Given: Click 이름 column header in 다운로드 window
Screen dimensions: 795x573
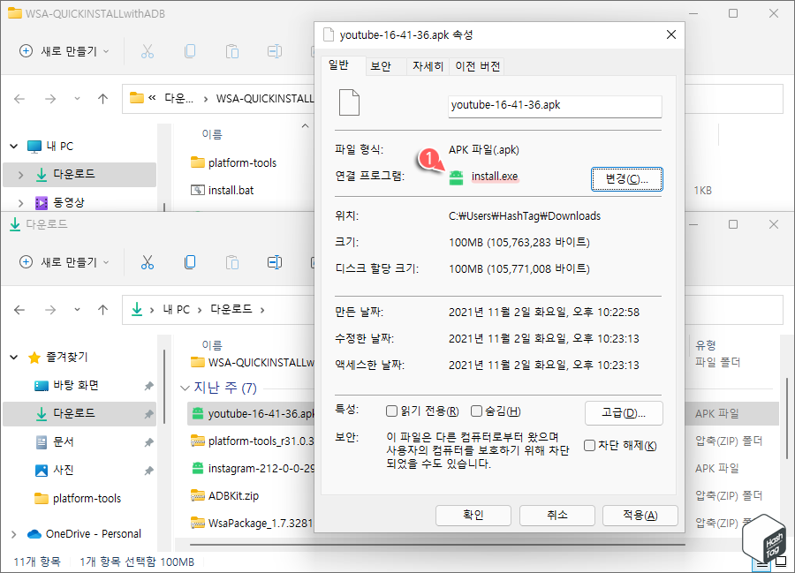Looking at the screenshot, I should pos(212,345).
